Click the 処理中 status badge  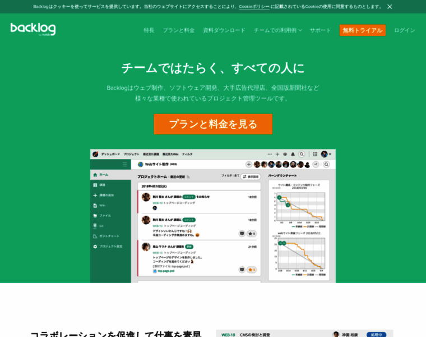[376, 335]
